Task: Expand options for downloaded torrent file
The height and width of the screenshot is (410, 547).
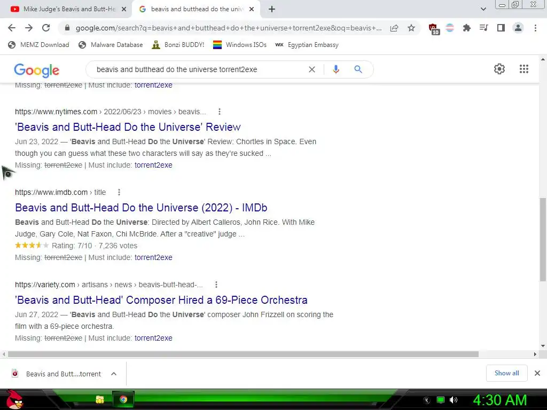Action: [114, 374]
